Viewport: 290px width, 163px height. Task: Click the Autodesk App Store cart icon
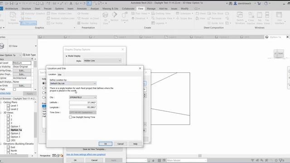tap(259, 3)
